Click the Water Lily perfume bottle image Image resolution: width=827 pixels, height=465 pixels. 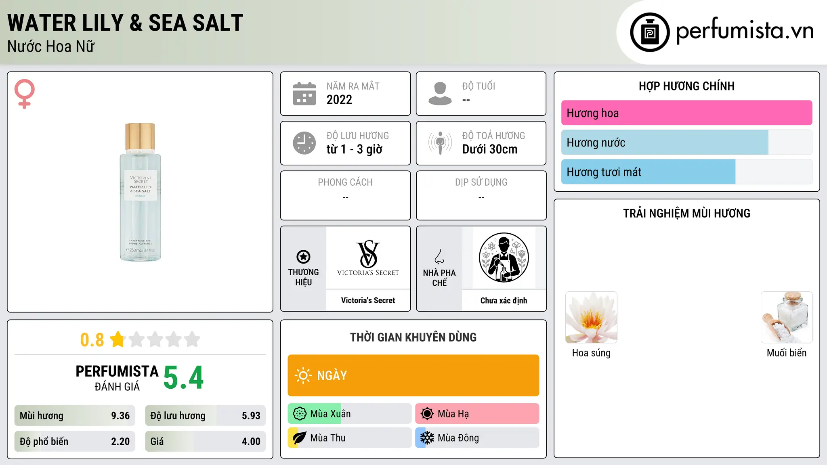tap(140, 192)
